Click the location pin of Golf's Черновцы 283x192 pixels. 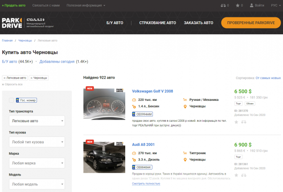tap(185, 107)
